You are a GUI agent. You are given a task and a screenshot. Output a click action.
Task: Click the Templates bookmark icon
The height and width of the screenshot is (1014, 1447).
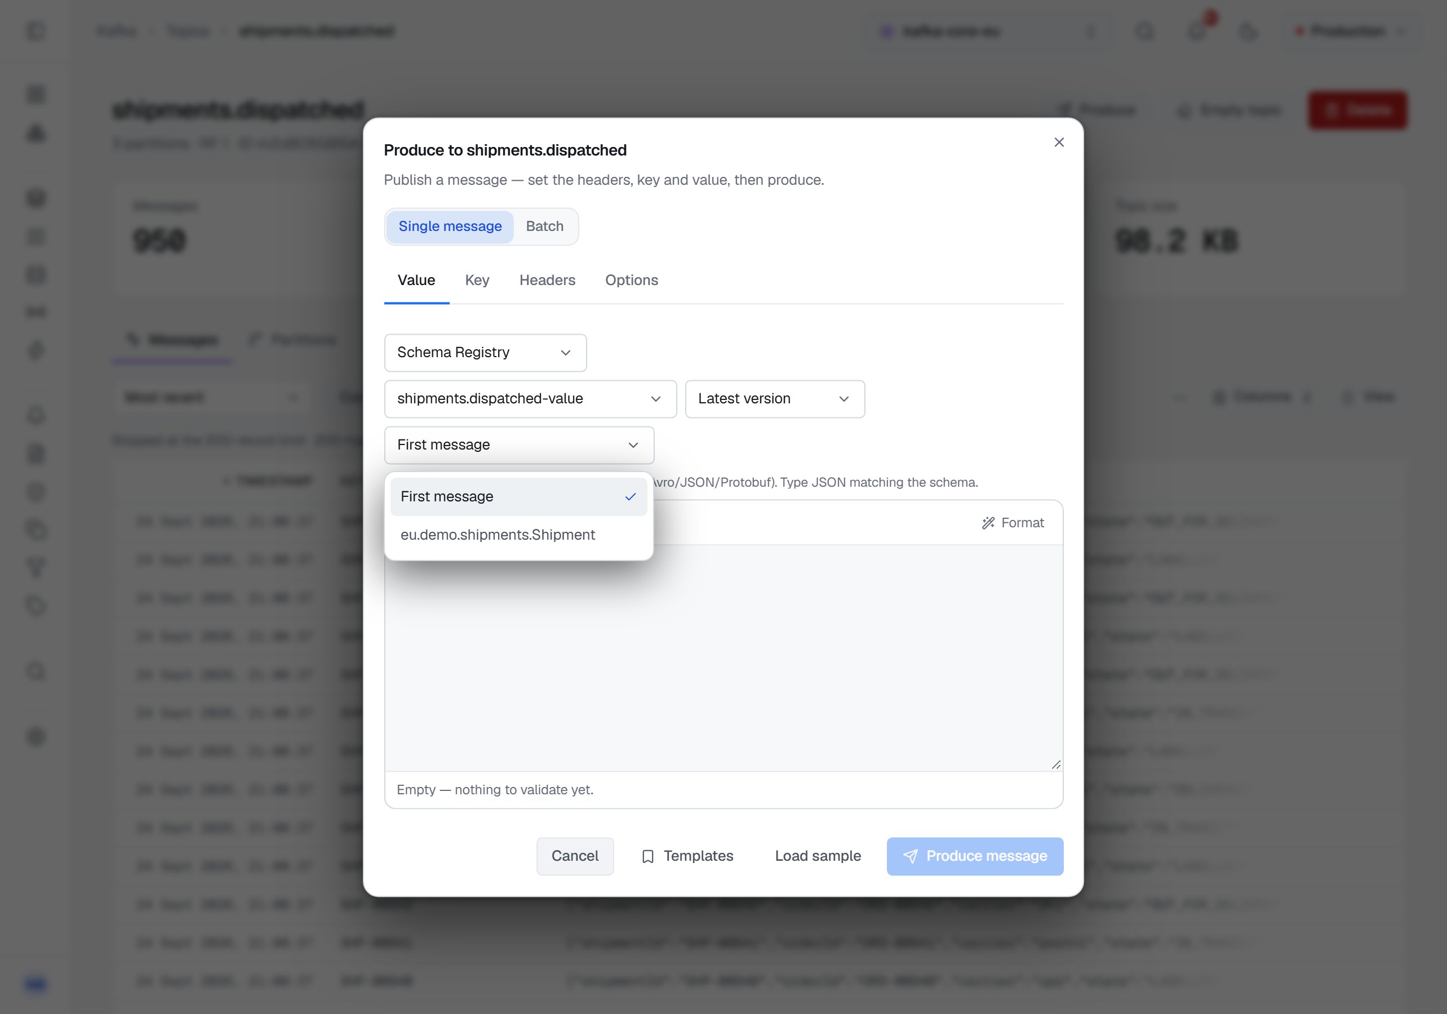point(647,856)
